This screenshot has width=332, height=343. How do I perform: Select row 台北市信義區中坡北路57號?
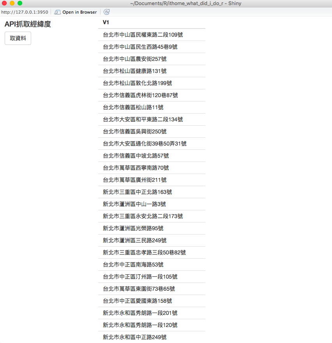[152, 156]
